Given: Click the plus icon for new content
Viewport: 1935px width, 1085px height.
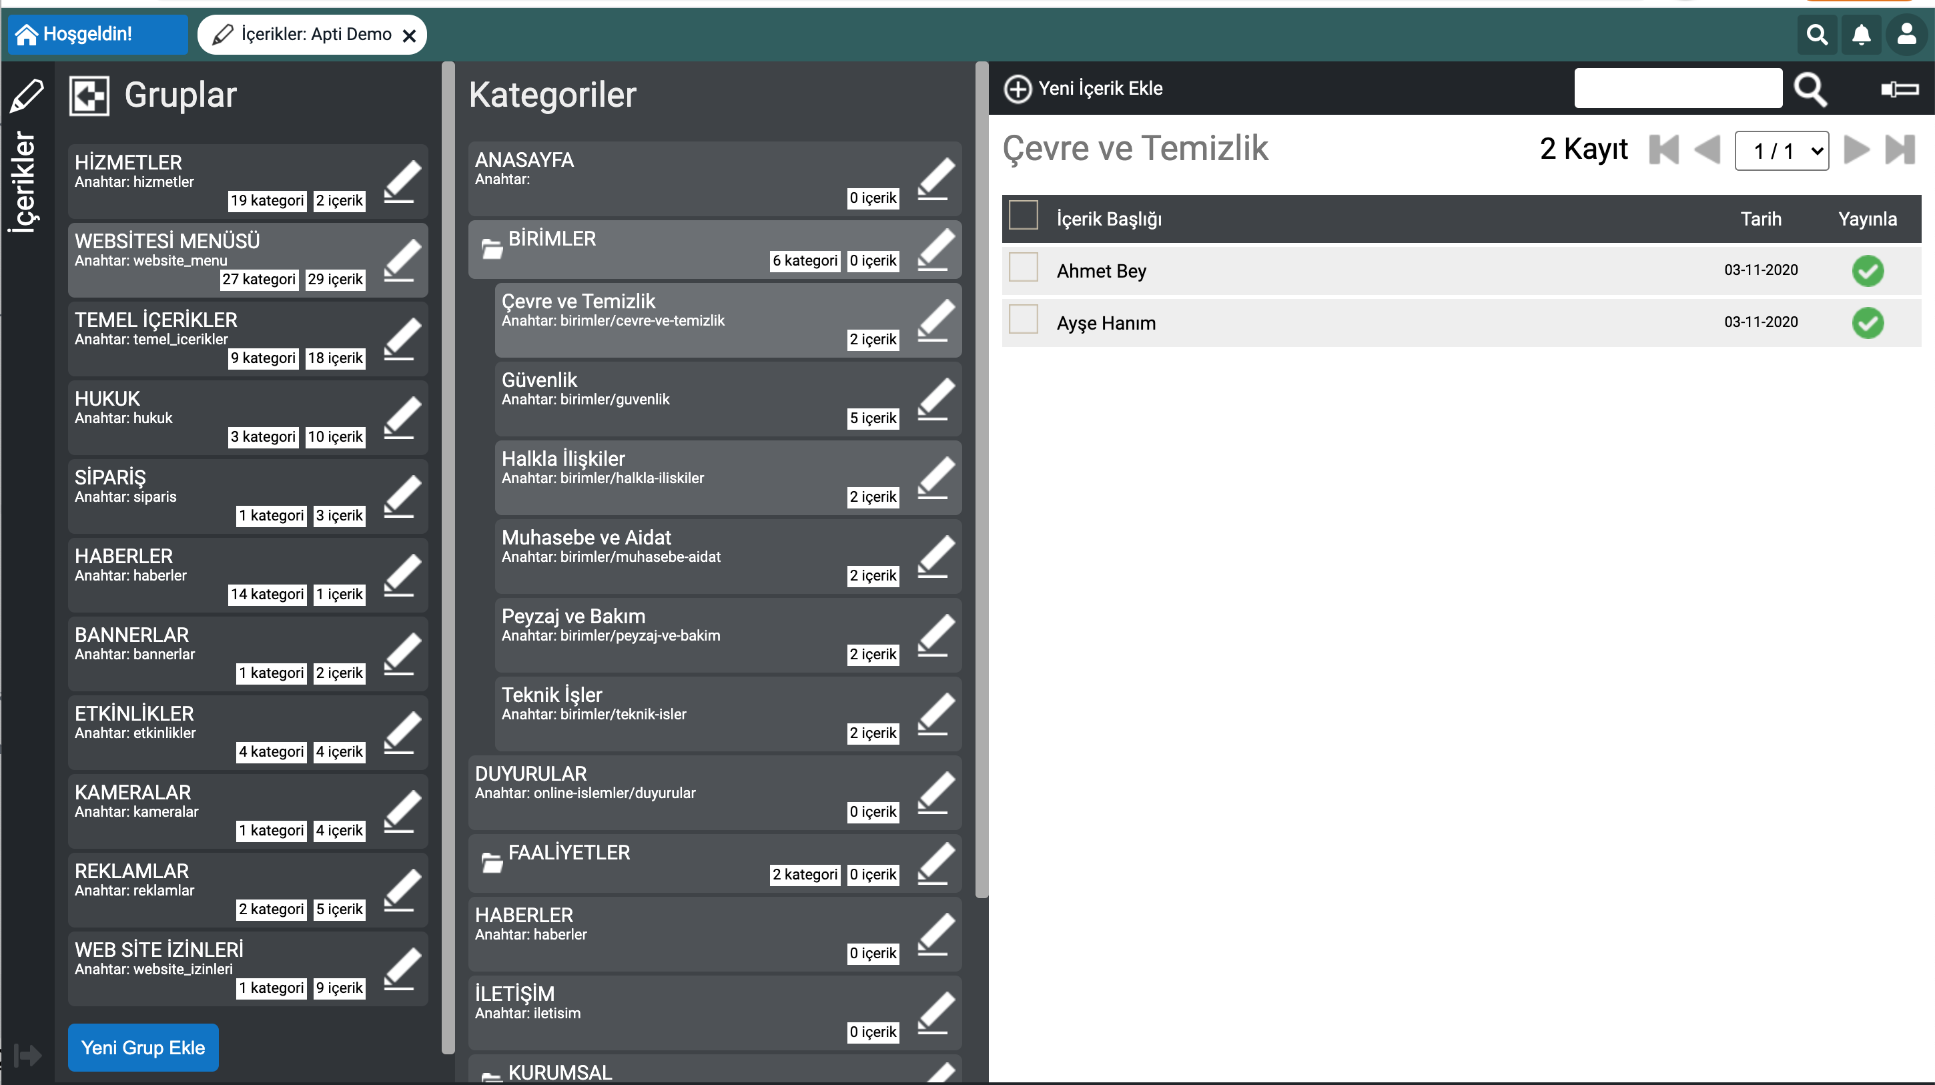Looking at the screenshot, I should pyautogui.click(x=1018, y=89).
